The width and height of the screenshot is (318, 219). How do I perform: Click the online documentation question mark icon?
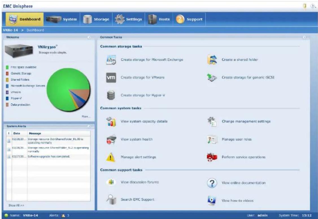[x=212, y=183]
